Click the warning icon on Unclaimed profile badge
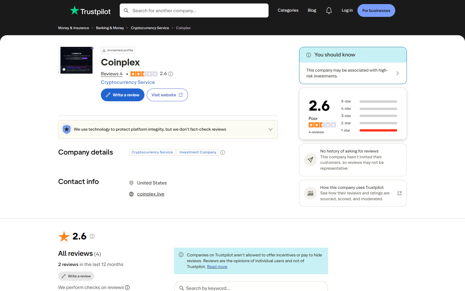 [x=104, y=50]
